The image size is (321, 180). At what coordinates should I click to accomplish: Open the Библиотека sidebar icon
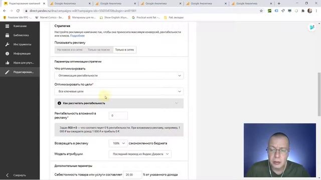coord(7,35)
